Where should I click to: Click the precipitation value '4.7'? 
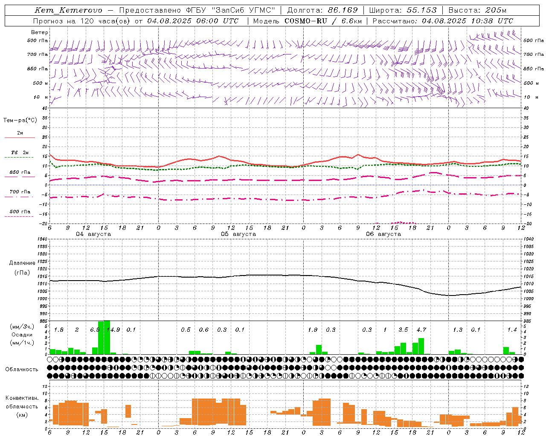[x=421, y=330]
